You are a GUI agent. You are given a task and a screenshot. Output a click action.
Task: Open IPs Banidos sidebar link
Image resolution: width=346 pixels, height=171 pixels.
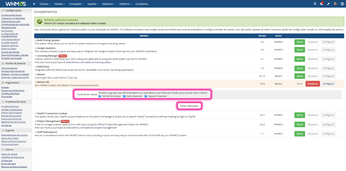click(7, 160)
